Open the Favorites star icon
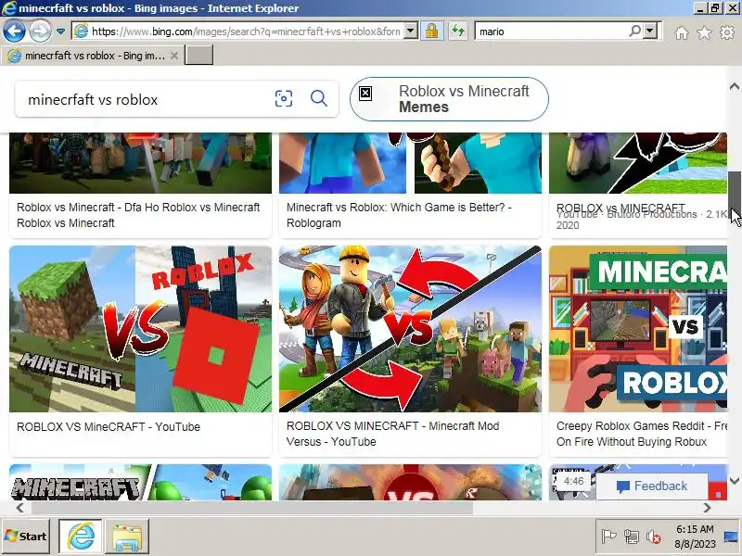The width and height of the screenshot is (742, 556). click(704, 32)
